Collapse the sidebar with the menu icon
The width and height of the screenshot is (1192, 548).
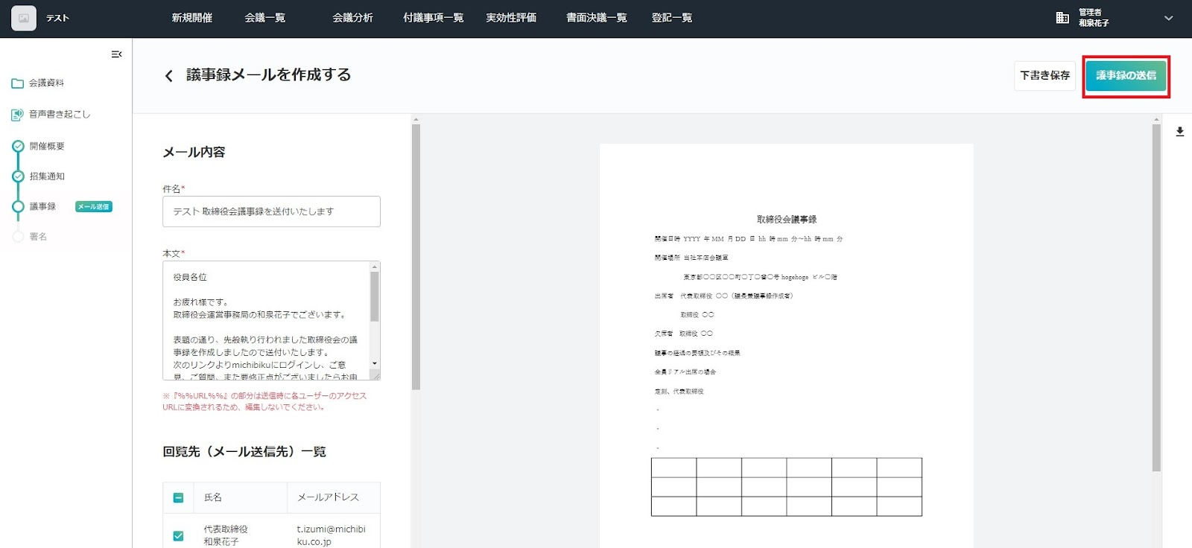click(116, 54)
